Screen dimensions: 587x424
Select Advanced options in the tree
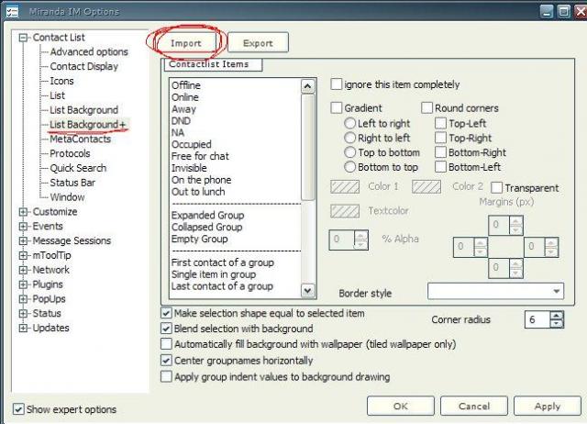pyautogui.click(x=89, y=51)
